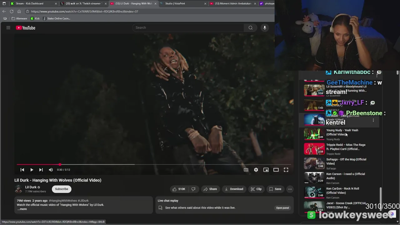
Task: Like the video with 510K likes
Action: (179, 189)
